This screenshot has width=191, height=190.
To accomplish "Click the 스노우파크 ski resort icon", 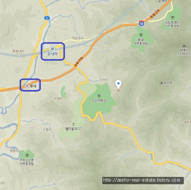I will coord(99,96).
